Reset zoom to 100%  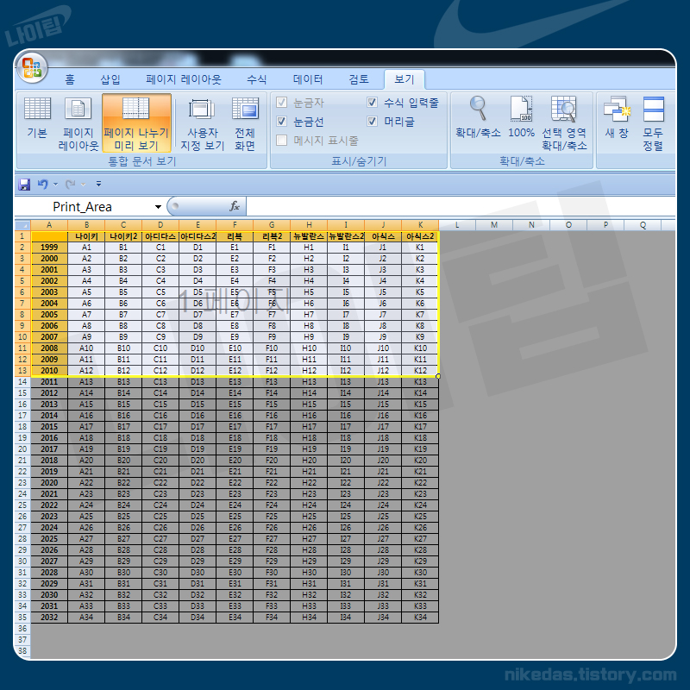(522, 117)
